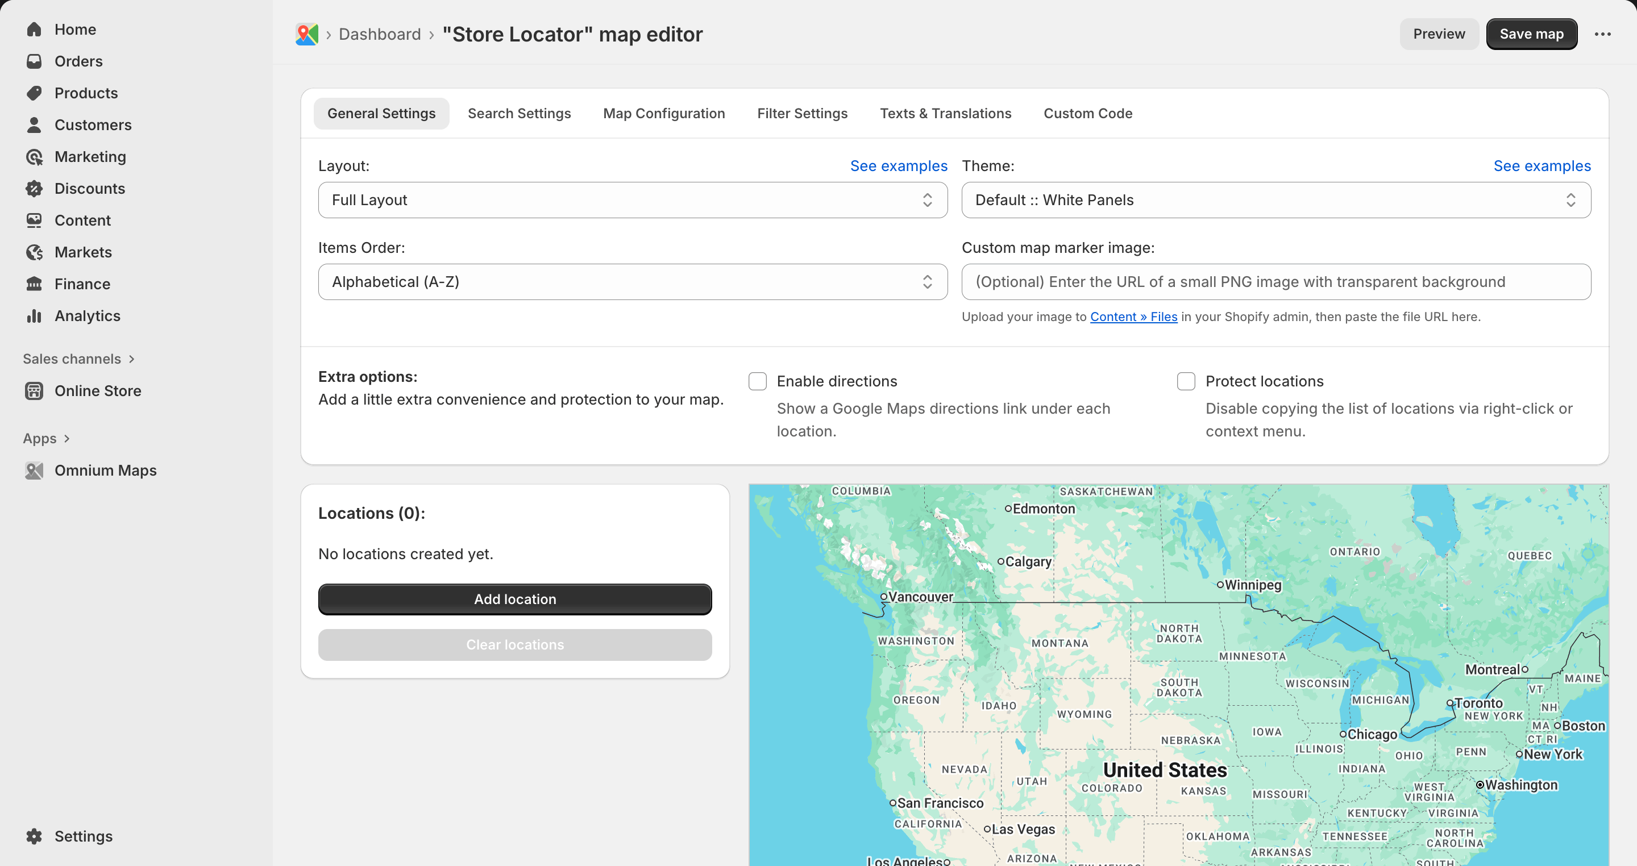This screenshot has width=1637, height=866.
Task: Open the Texts & Translations tab
Action: tap(946, 113)
